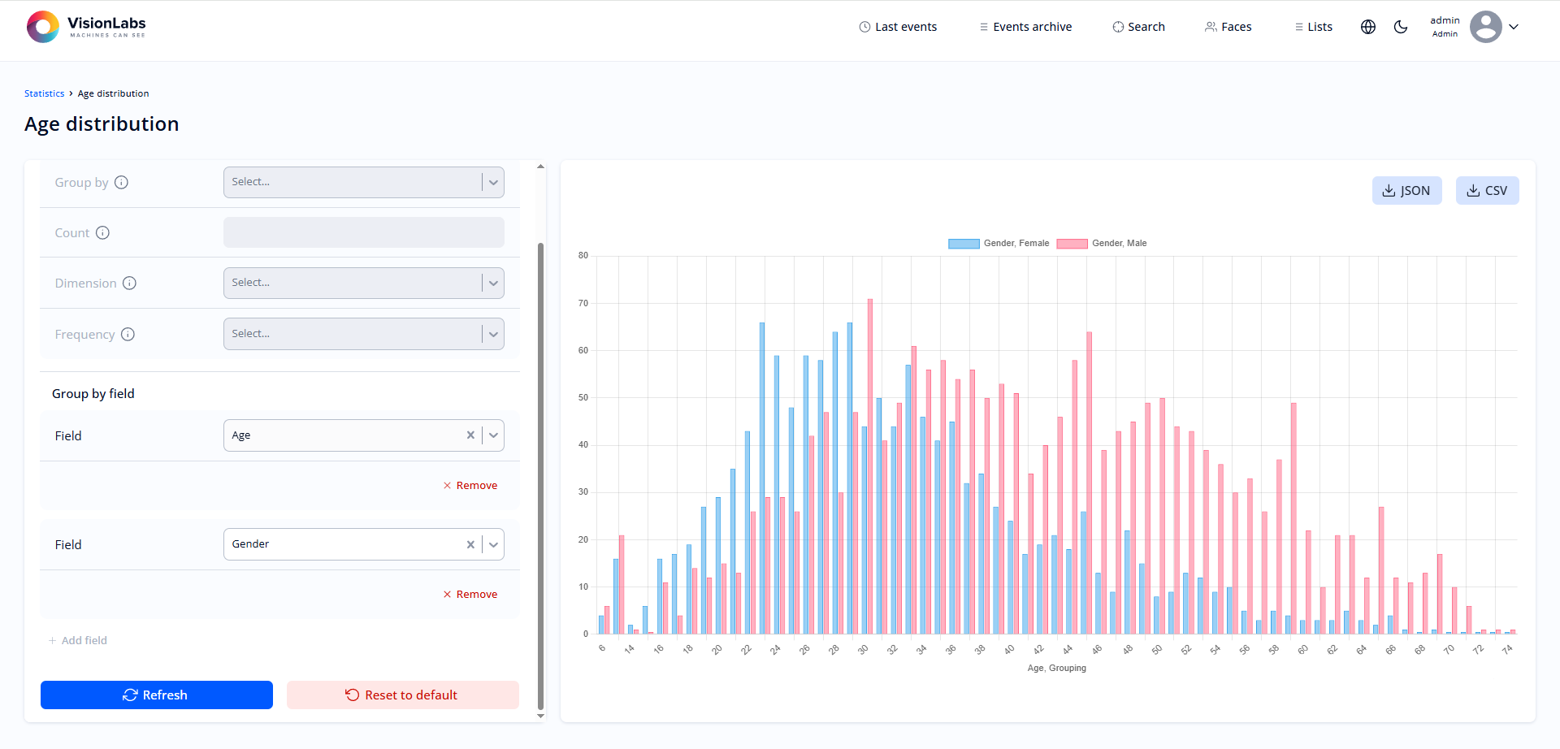Go to Last events page
Screen dimensions: 1560x749
pyautogui.click(x=898, y=27)
